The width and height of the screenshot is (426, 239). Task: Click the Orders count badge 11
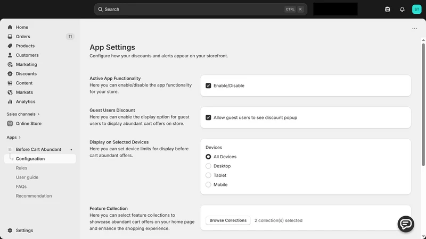coord(70,36)
